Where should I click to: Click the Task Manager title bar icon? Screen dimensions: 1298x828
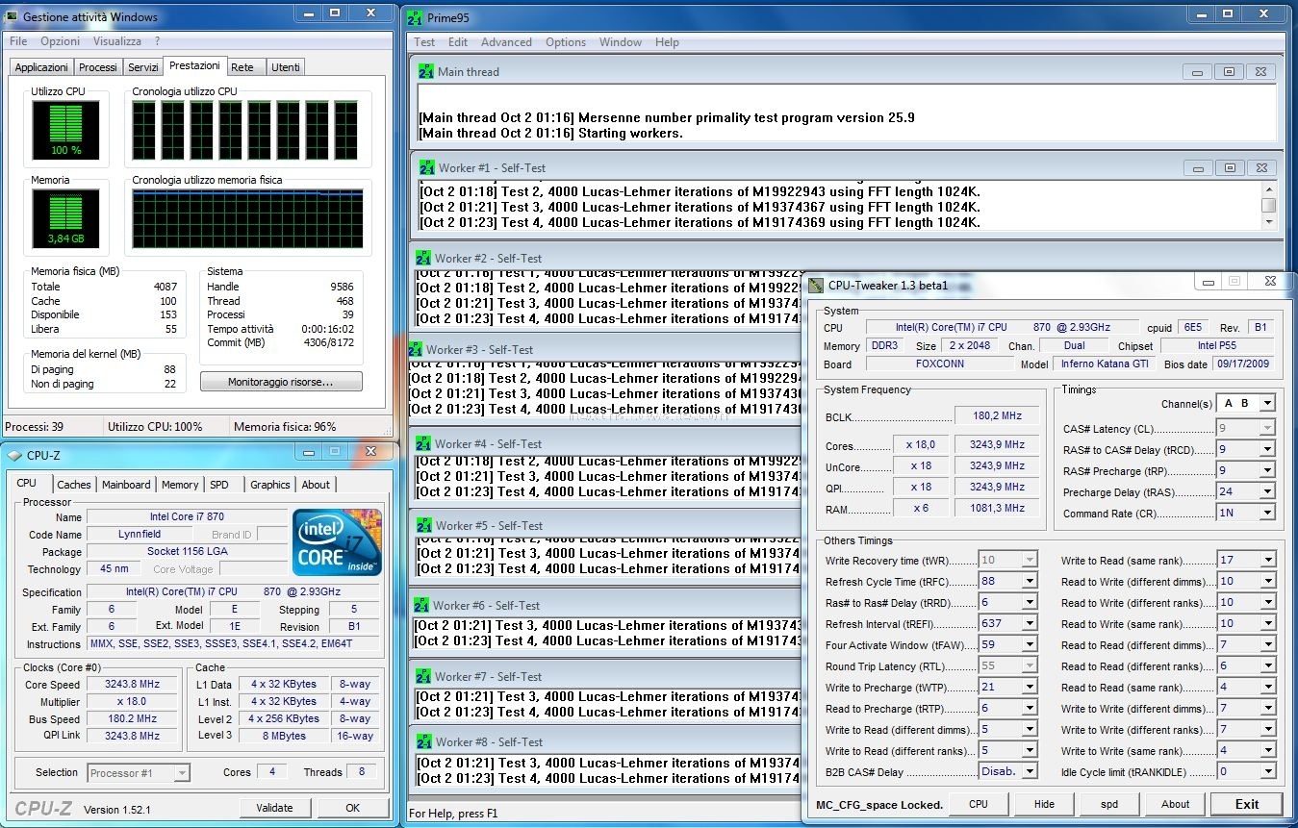click(x=12, y=16)
